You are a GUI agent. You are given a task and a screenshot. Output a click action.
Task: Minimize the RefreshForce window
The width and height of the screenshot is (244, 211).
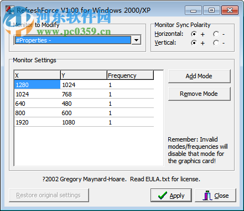193,10
